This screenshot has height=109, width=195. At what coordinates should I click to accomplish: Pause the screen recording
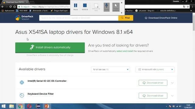tap(76, 7)
